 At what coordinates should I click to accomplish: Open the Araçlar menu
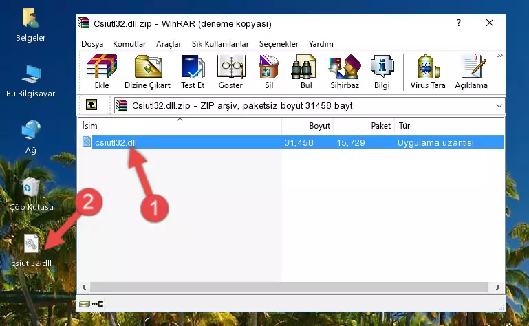tap(169, 44)
